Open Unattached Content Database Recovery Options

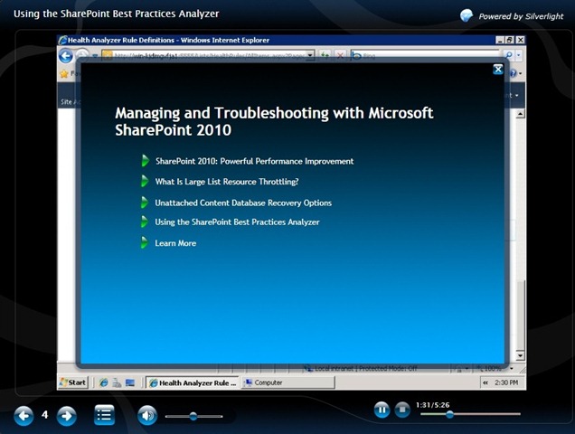click(x=243, y=203)
